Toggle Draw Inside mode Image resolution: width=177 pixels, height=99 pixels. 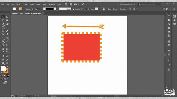(7, 79)
